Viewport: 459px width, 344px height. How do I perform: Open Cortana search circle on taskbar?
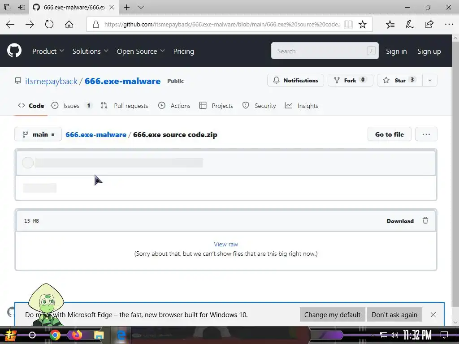tap(32, 335)
